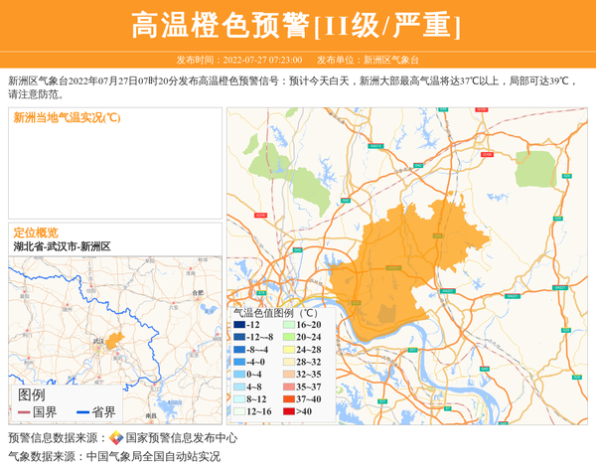The height and width of the screenshot is (468, 596).
Task: Click the -12 dark blue legend swatch
Action: [239, 325]
